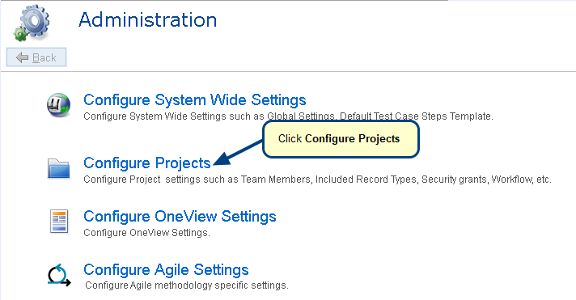Click the small green gear icon

pos(20,34)
